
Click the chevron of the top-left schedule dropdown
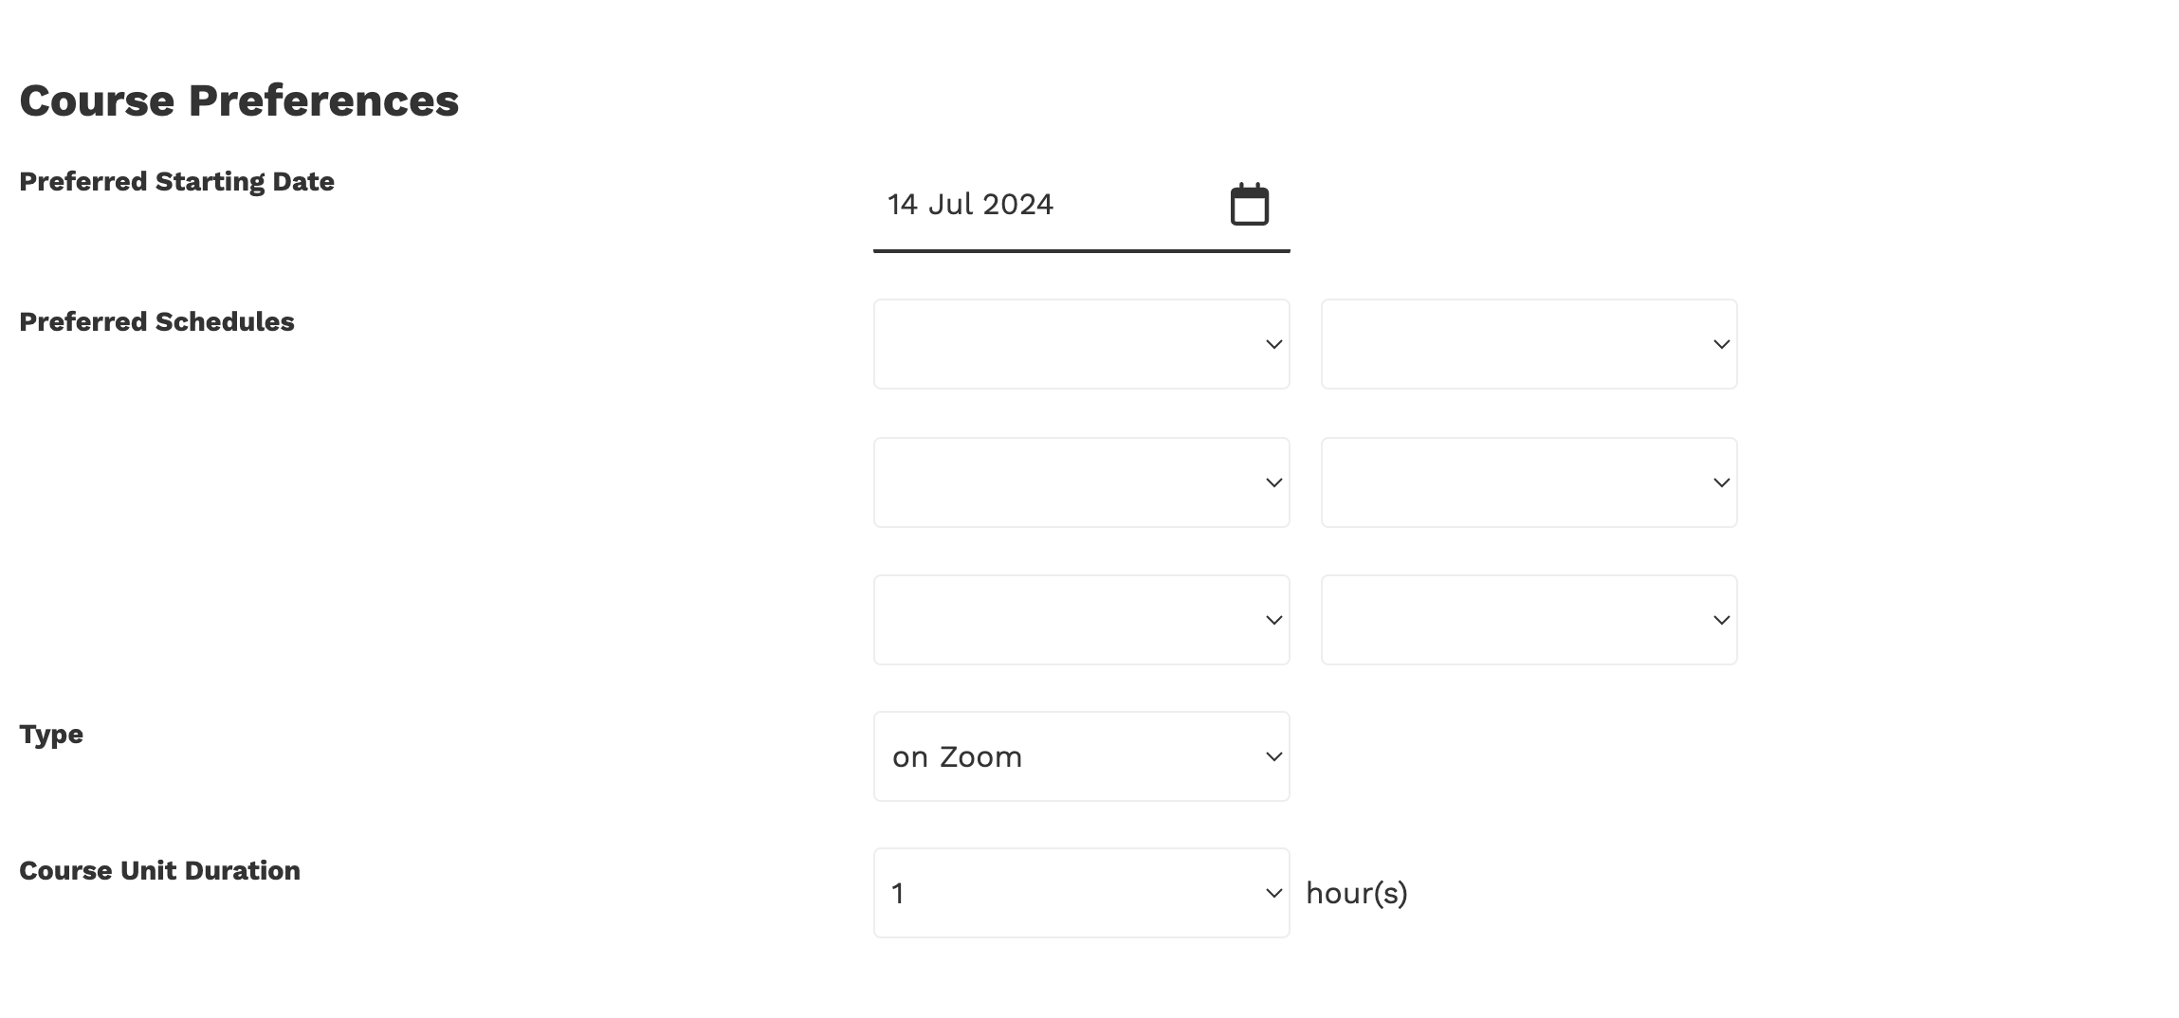[1273, 344]
